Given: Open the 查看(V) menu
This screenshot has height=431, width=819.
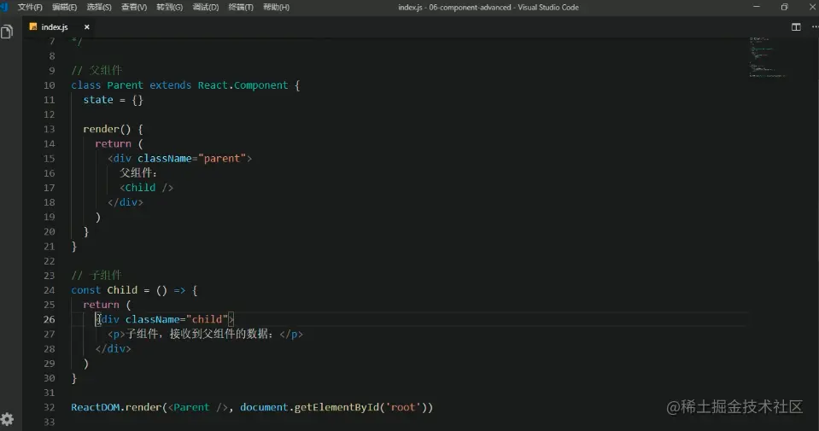Looking at the screenshot, I should pos(134,8).
